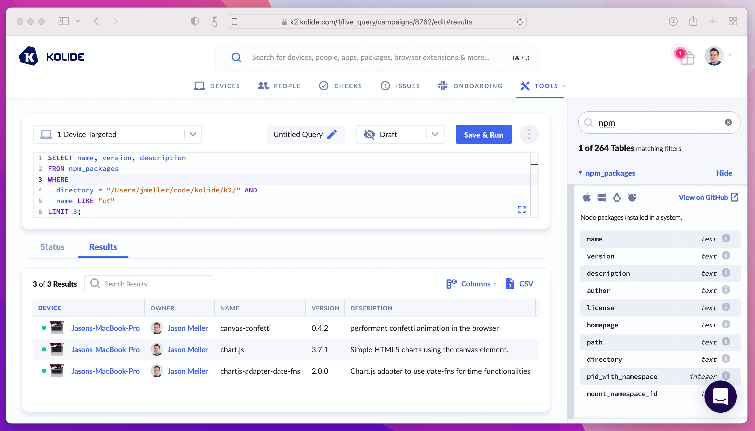755x431 pixels.
Task: Click the info icon next to description column
Action: pyautogui.click(x=726, y=273)
